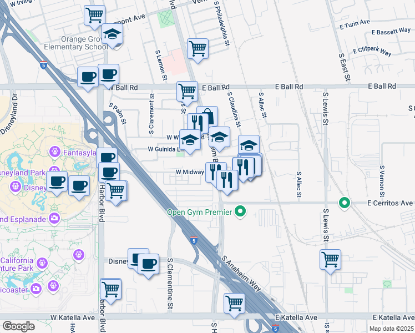The image size is (415, 333).
Task: Select the 'W Guinida Ln' street label
Action: point(166,149)
